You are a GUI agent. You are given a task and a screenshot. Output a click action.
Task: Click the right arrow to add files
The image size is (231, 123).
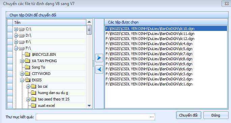[99, 58]
